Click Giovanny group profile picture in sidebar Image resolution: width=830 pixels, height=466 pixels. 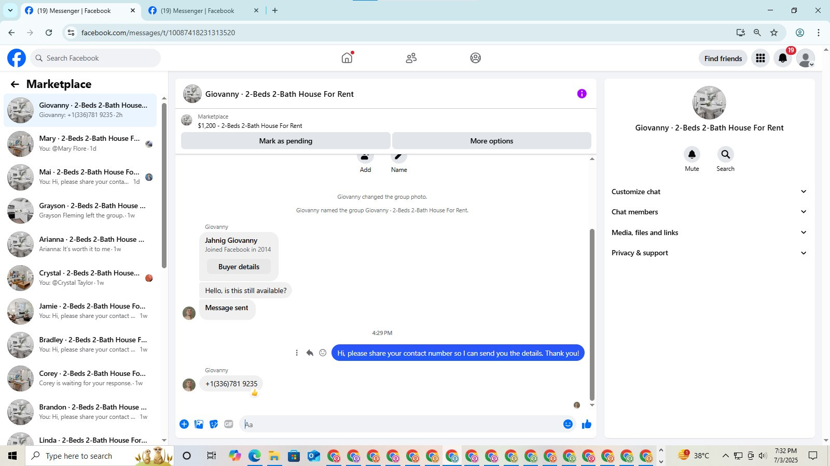709,103
